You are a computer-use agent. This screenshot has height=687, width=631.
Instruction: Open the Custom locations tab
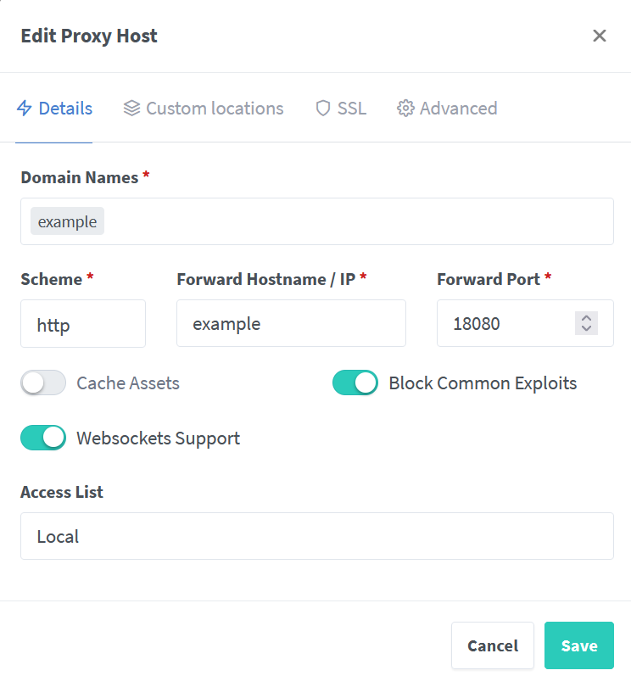(204, 109)
